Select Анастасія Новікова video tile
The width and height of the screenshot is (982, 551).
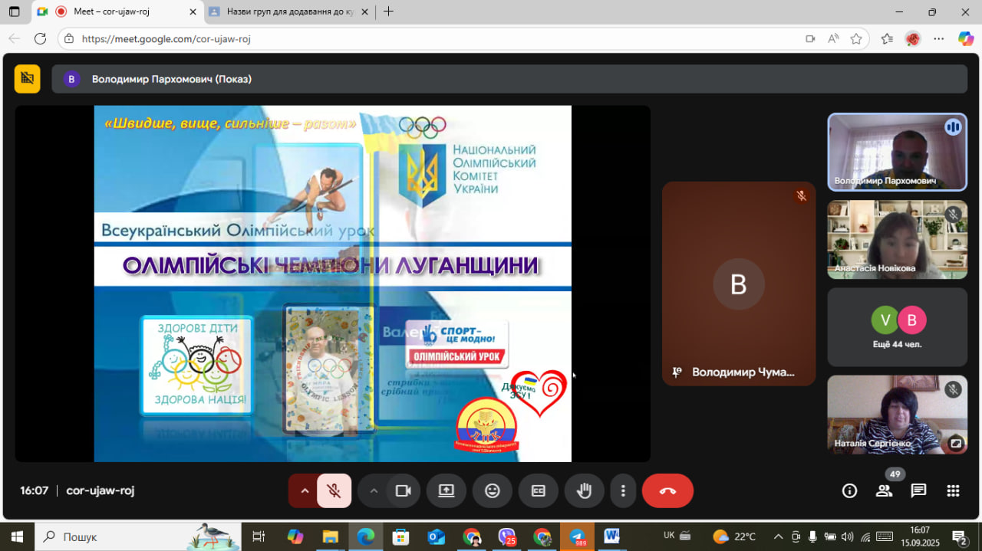point(897,239)
